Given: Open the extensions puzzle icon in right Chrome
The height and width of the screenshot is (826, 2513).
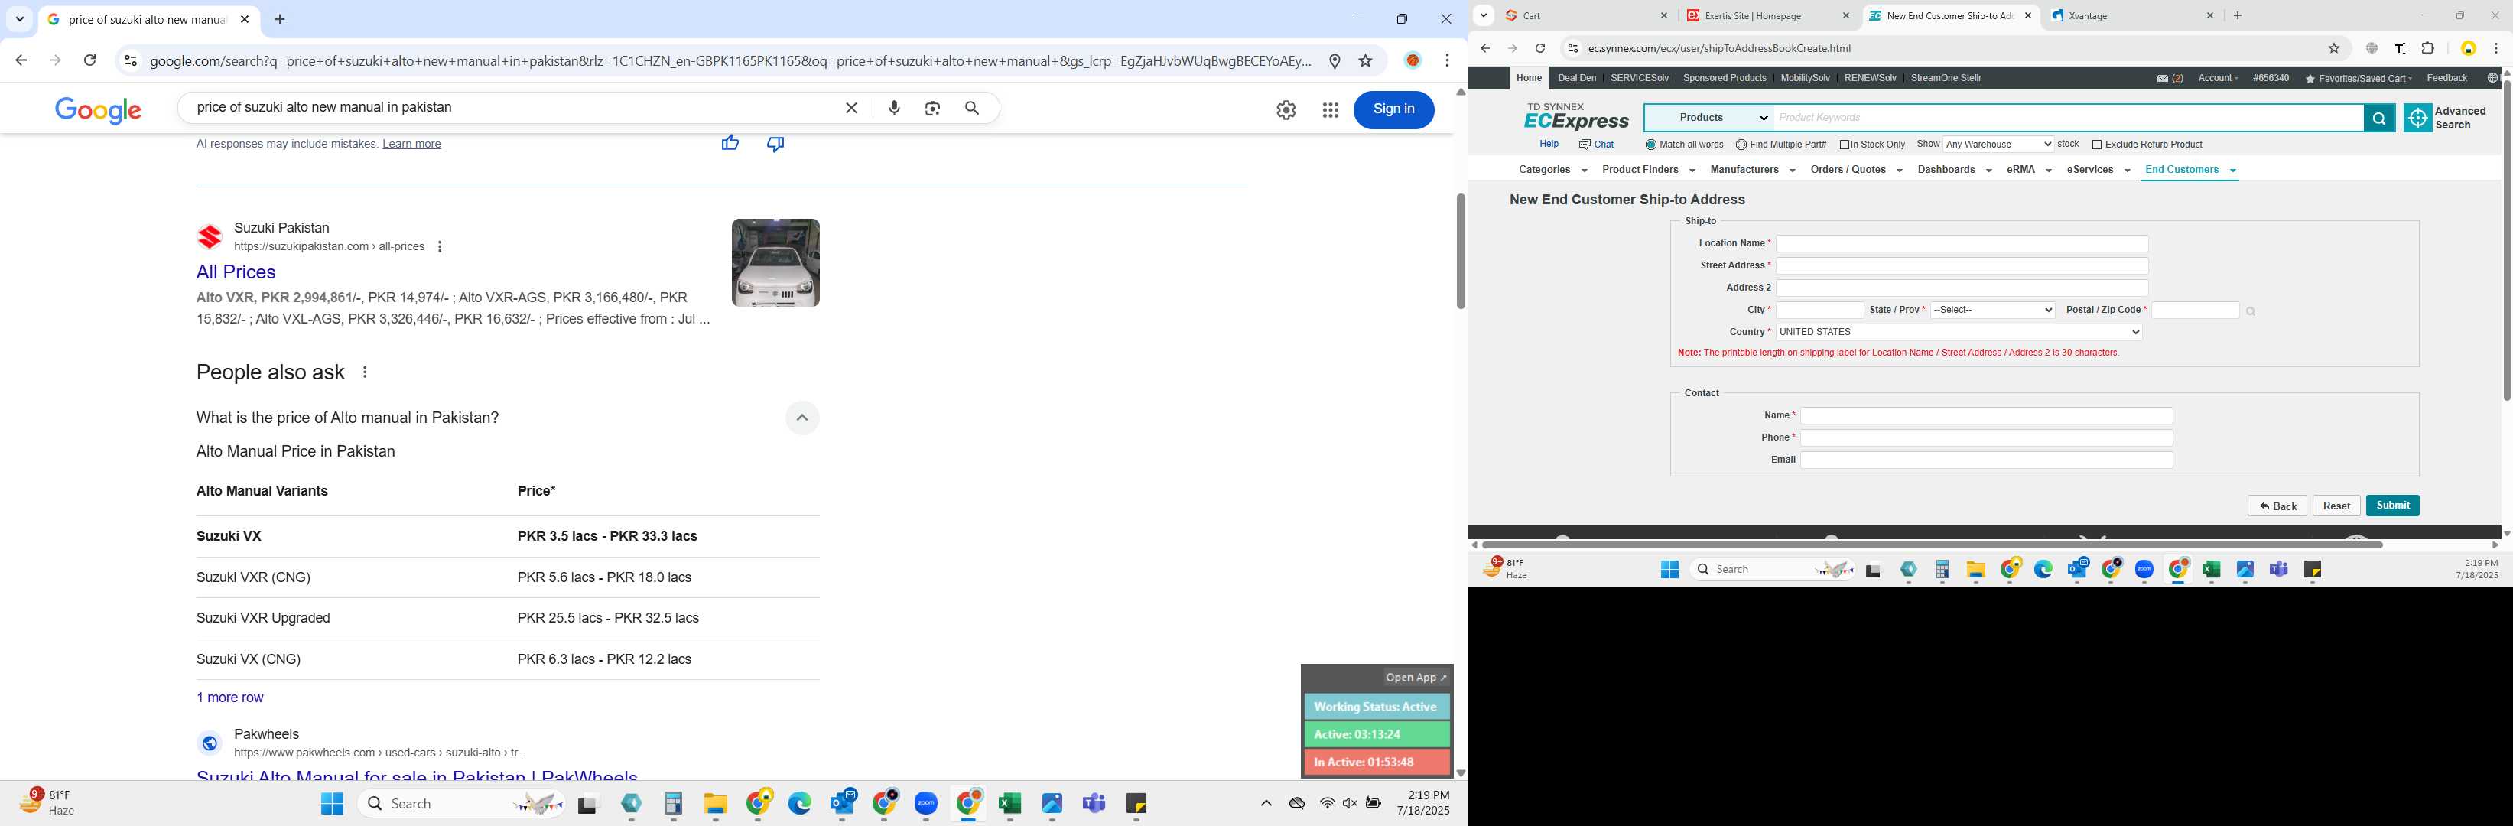Looking at the screenshot, I should pos(2428,49).
